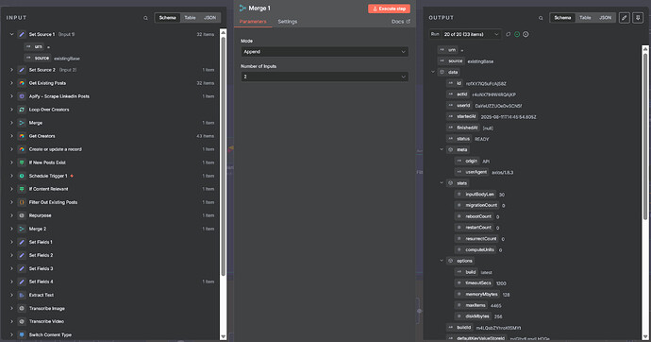Click the Execute step button

pos(389,9)
